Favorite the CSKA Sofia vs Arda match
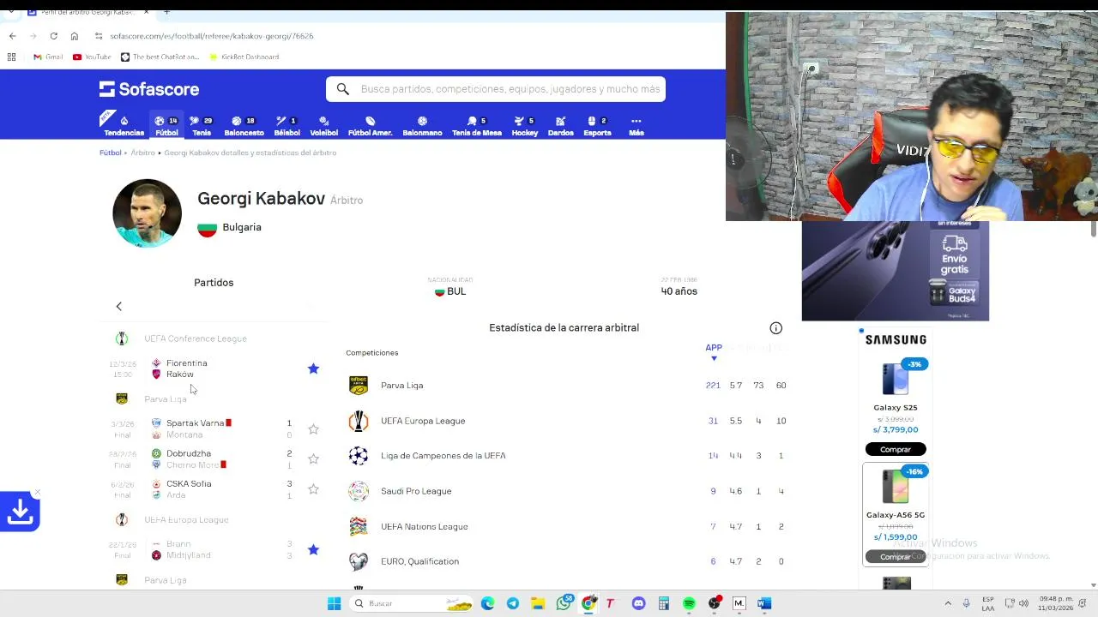This screenshot has height=617, width=1098. point(313,488)
